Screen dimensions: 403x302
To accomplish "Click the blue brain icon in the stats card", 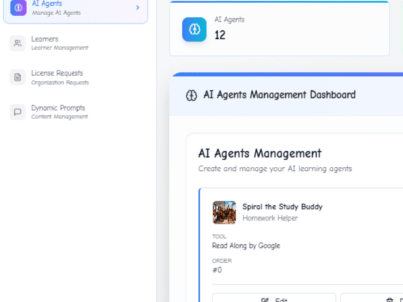I will [x=194, y=29].
